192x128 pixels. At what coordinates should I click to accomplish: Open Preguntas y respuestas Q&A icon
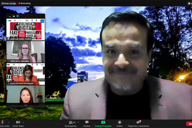pyautogui.click(x=138, y=122)
